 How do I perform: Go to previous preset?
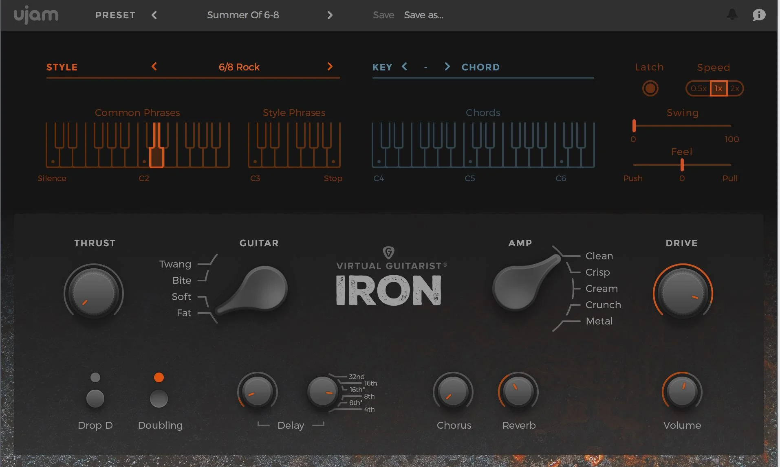(154, 15)
